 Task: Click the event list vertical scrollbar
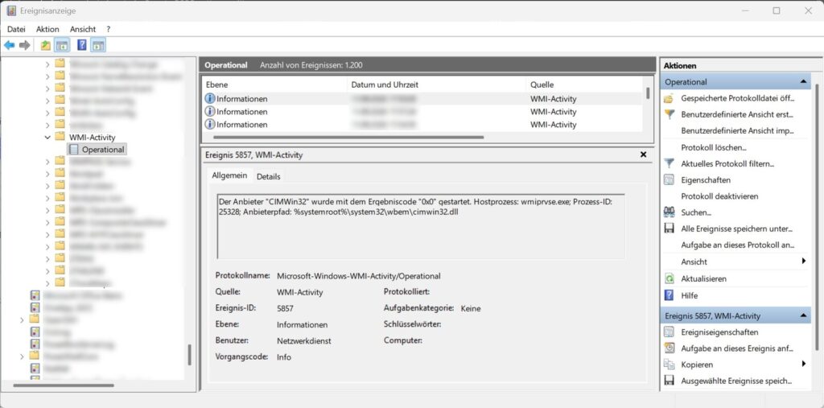648,93
